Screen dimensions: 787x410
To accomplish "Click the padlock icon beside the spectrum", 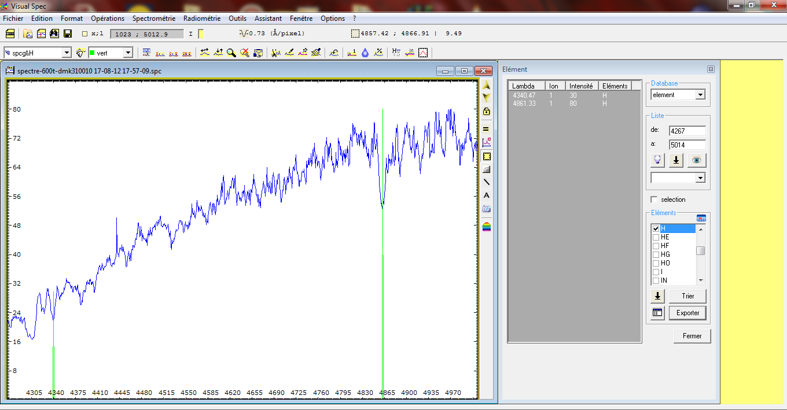I will point(486,112).
